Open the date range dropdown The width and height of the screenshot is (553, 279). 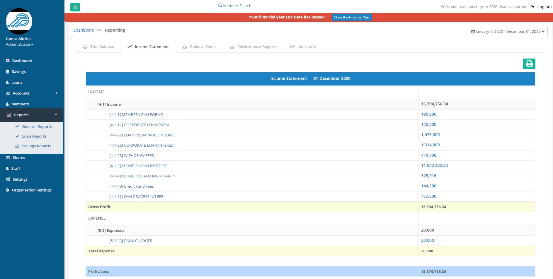point(508,31)
